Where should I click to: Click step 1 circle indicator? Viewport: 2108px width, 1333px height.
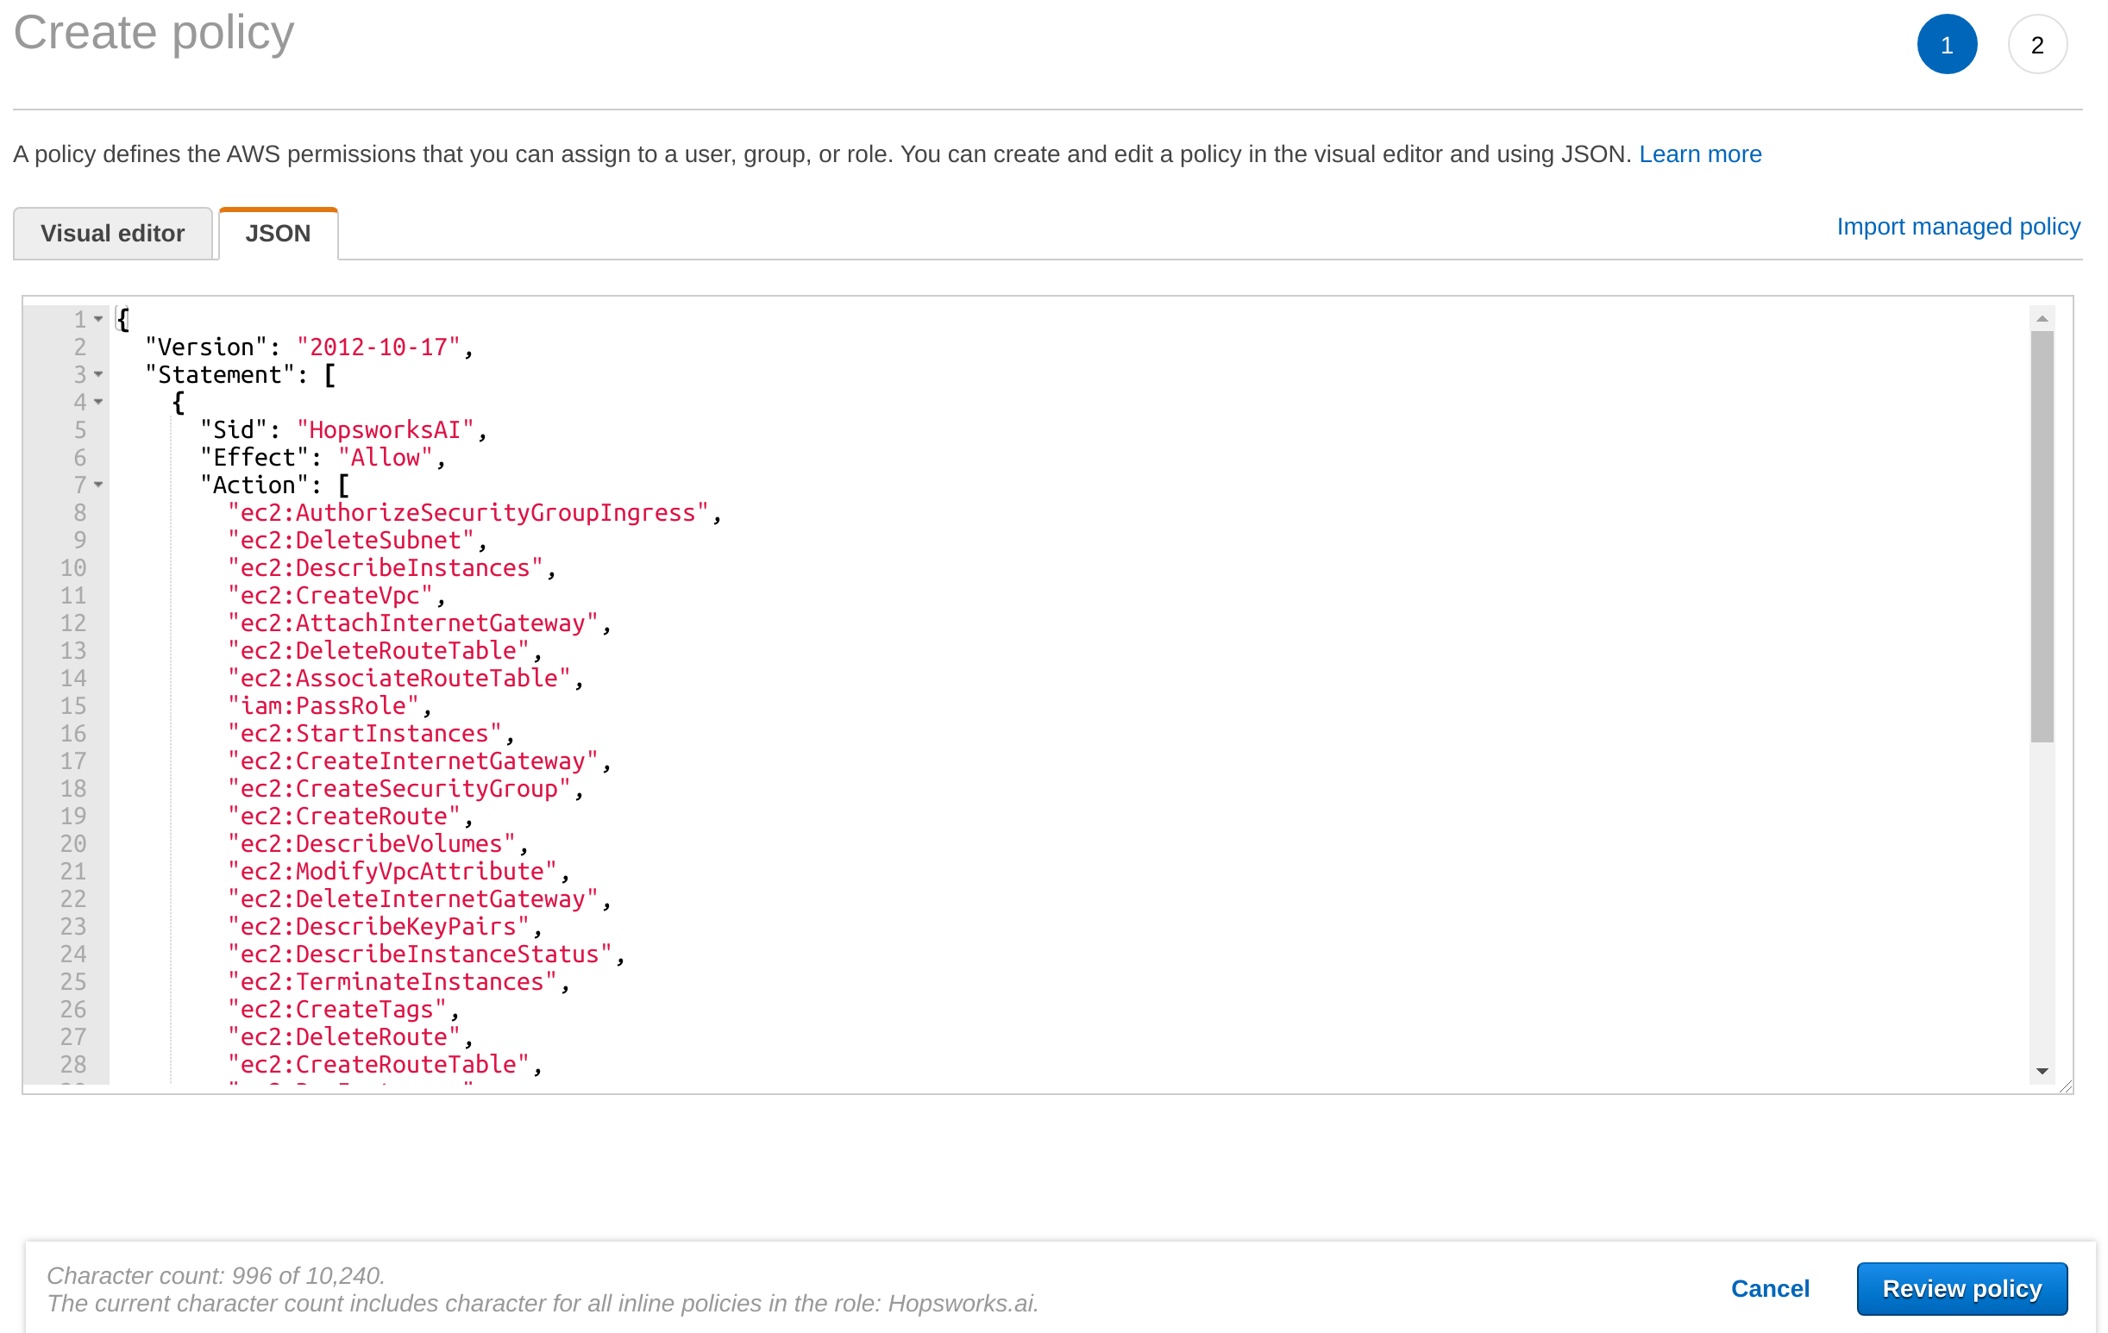[x=1946, y=45]
